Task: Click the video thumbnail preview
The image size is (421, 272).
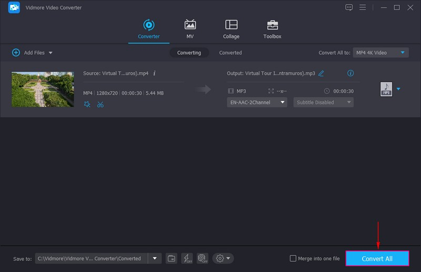Action: coord(43,89)
